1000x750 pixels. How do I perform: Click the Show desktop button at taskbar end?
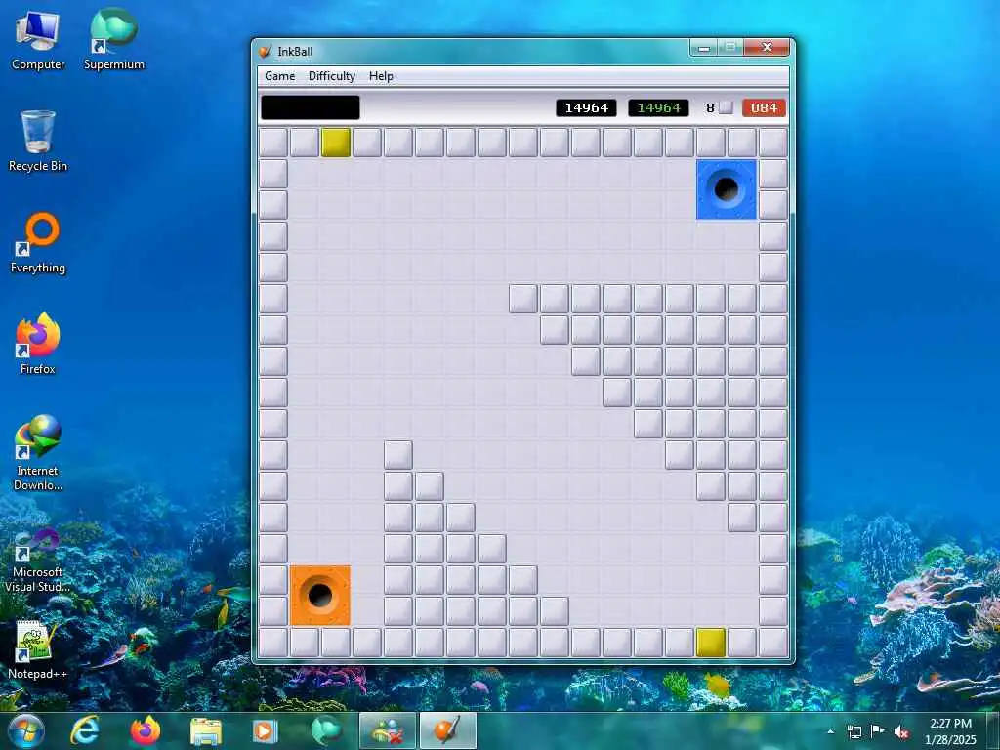click(994, 730)
